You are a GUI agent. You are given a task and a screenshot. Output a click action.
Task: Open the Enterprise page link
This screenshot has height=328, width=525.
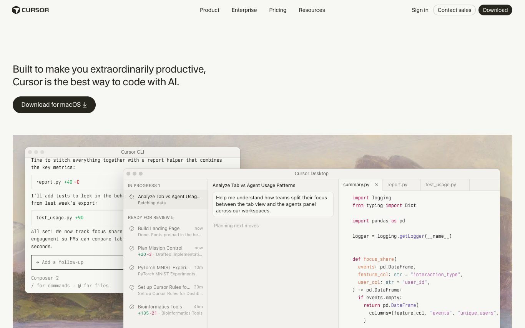(x=244, y=10)
